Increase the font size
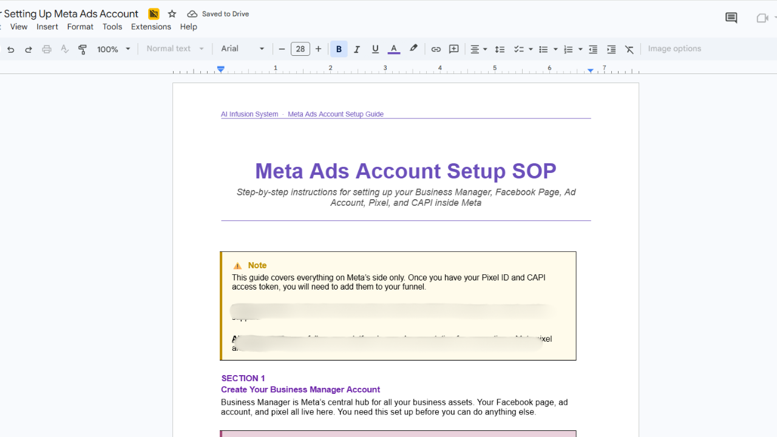The height and width of the screenshot is (437, 777). click(x=318, y=49)
